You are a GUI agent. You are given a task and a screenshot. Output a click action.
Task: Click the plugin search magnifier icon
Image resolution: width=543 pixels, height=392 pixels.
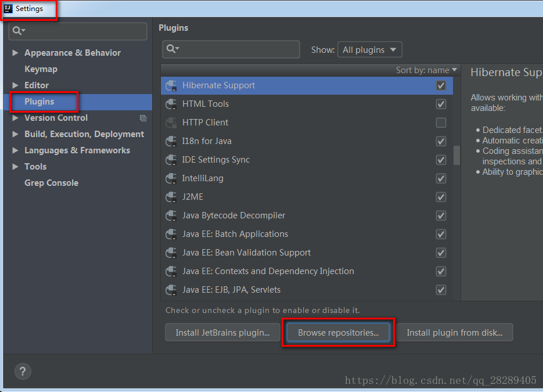click(172, 49)
